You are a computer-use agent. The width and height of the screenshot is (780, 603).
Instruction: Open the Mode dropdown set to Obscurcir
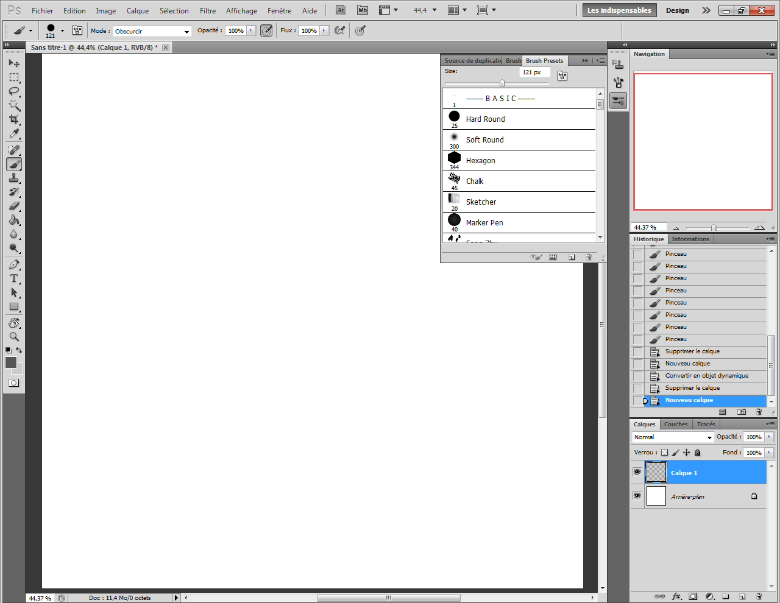pyautogui.click(x=152, y=31)
